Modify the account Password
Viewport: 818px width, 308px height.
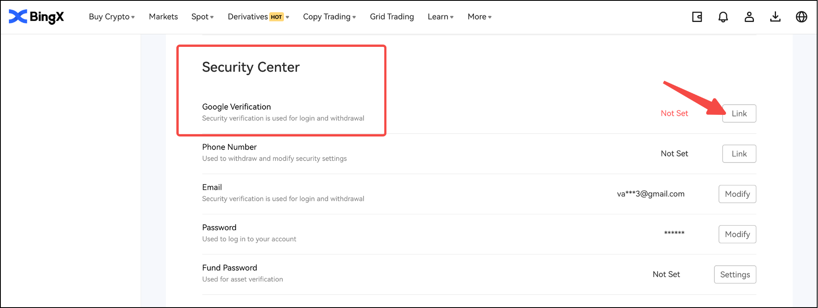[x=737, y=234]
